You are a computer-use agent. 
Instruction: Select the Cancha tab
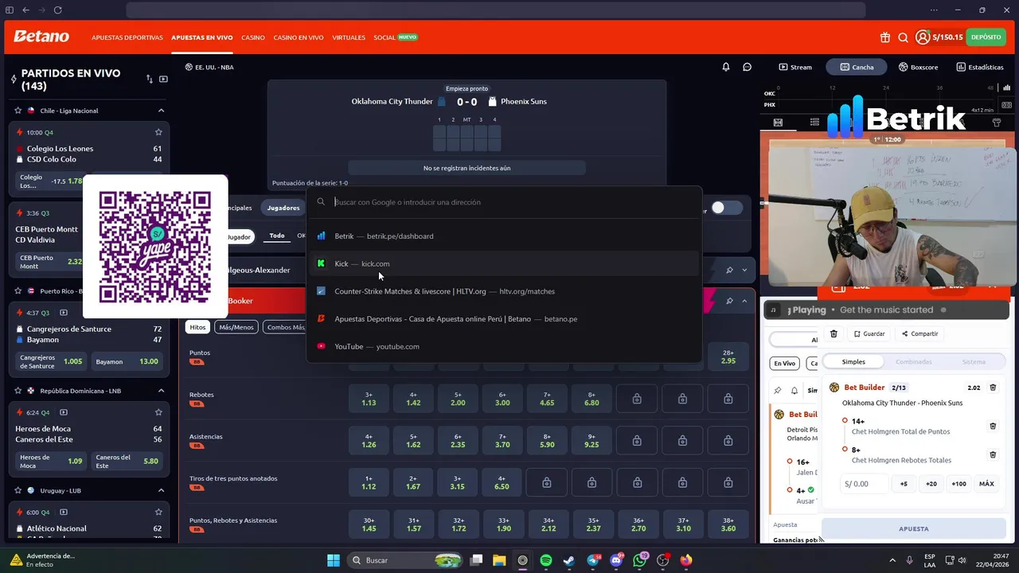tap(857, 67)
